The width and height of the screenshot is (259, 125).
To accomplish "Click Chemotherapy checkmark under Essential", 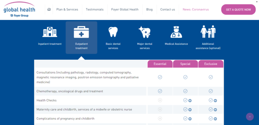I will click(160, 91).
